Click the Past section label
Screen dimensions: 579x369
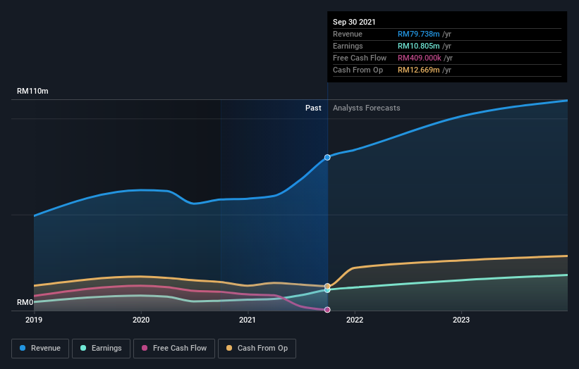coord(313,108)
